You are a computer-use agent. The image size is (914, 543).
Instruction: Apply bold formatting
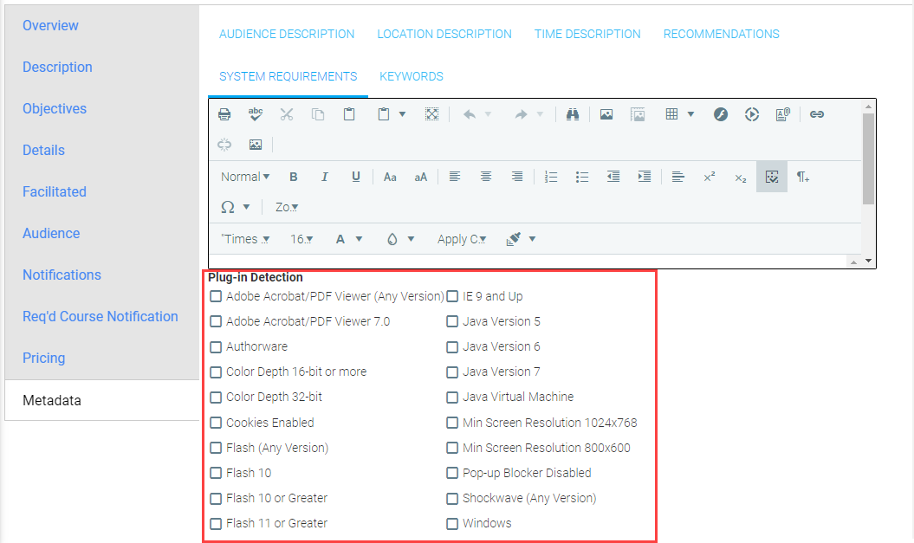click(x=294, y=177)
